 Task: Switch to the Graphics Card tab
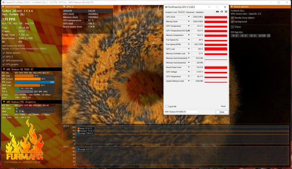click(x=171, y=12)
